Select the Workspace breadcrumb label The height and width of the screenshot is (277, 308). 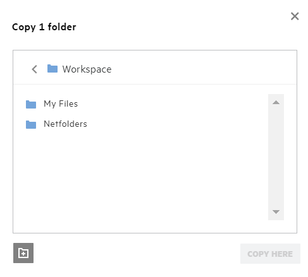pyautogui.click(x=87, y=69)
